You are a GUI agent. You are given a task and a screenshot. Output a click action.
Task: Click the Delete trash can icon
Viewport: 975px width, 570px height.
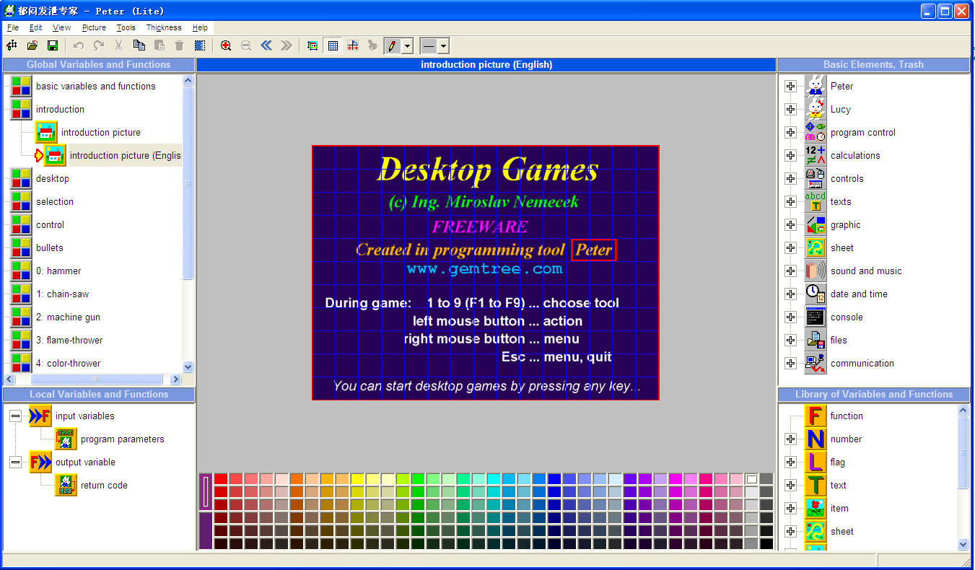click(x=180, y=45)
